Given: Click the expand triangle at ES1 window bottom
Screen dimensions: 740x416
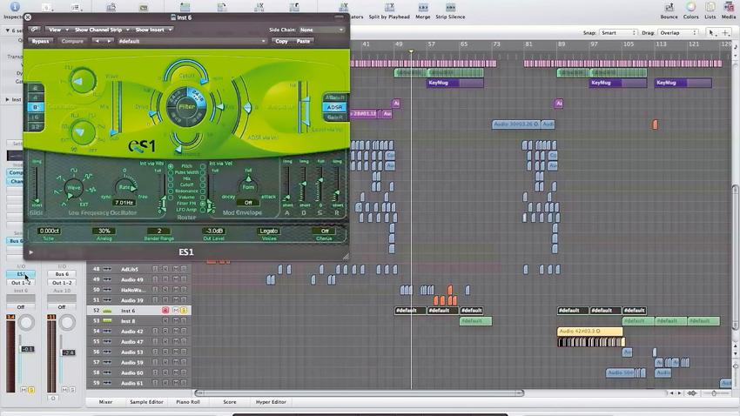Looking at the screenshot, I should 31,252.
